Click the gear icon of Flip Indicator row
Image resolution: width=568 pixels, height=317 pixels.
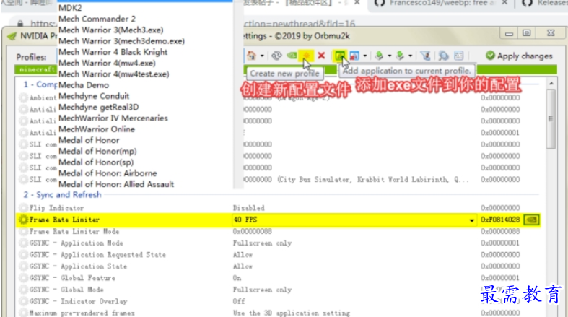pos(24,208)
